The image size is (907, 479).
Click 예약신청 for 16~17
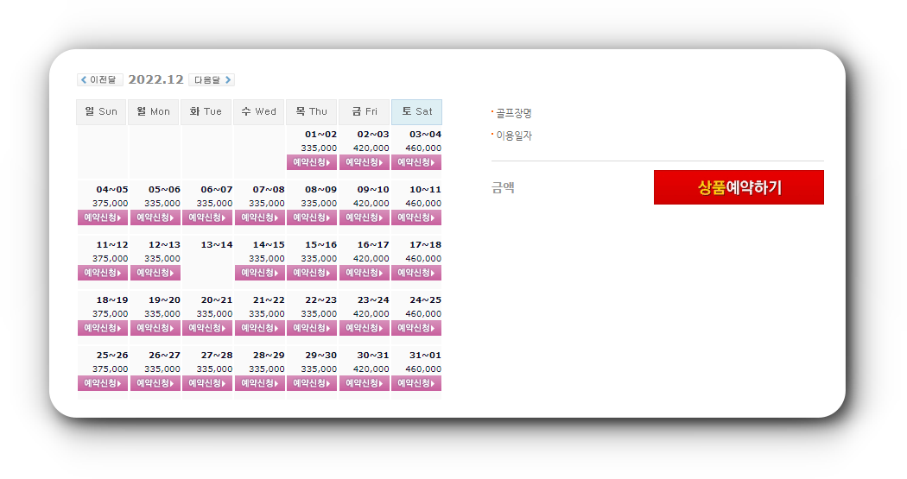click(x=365, y=273)
